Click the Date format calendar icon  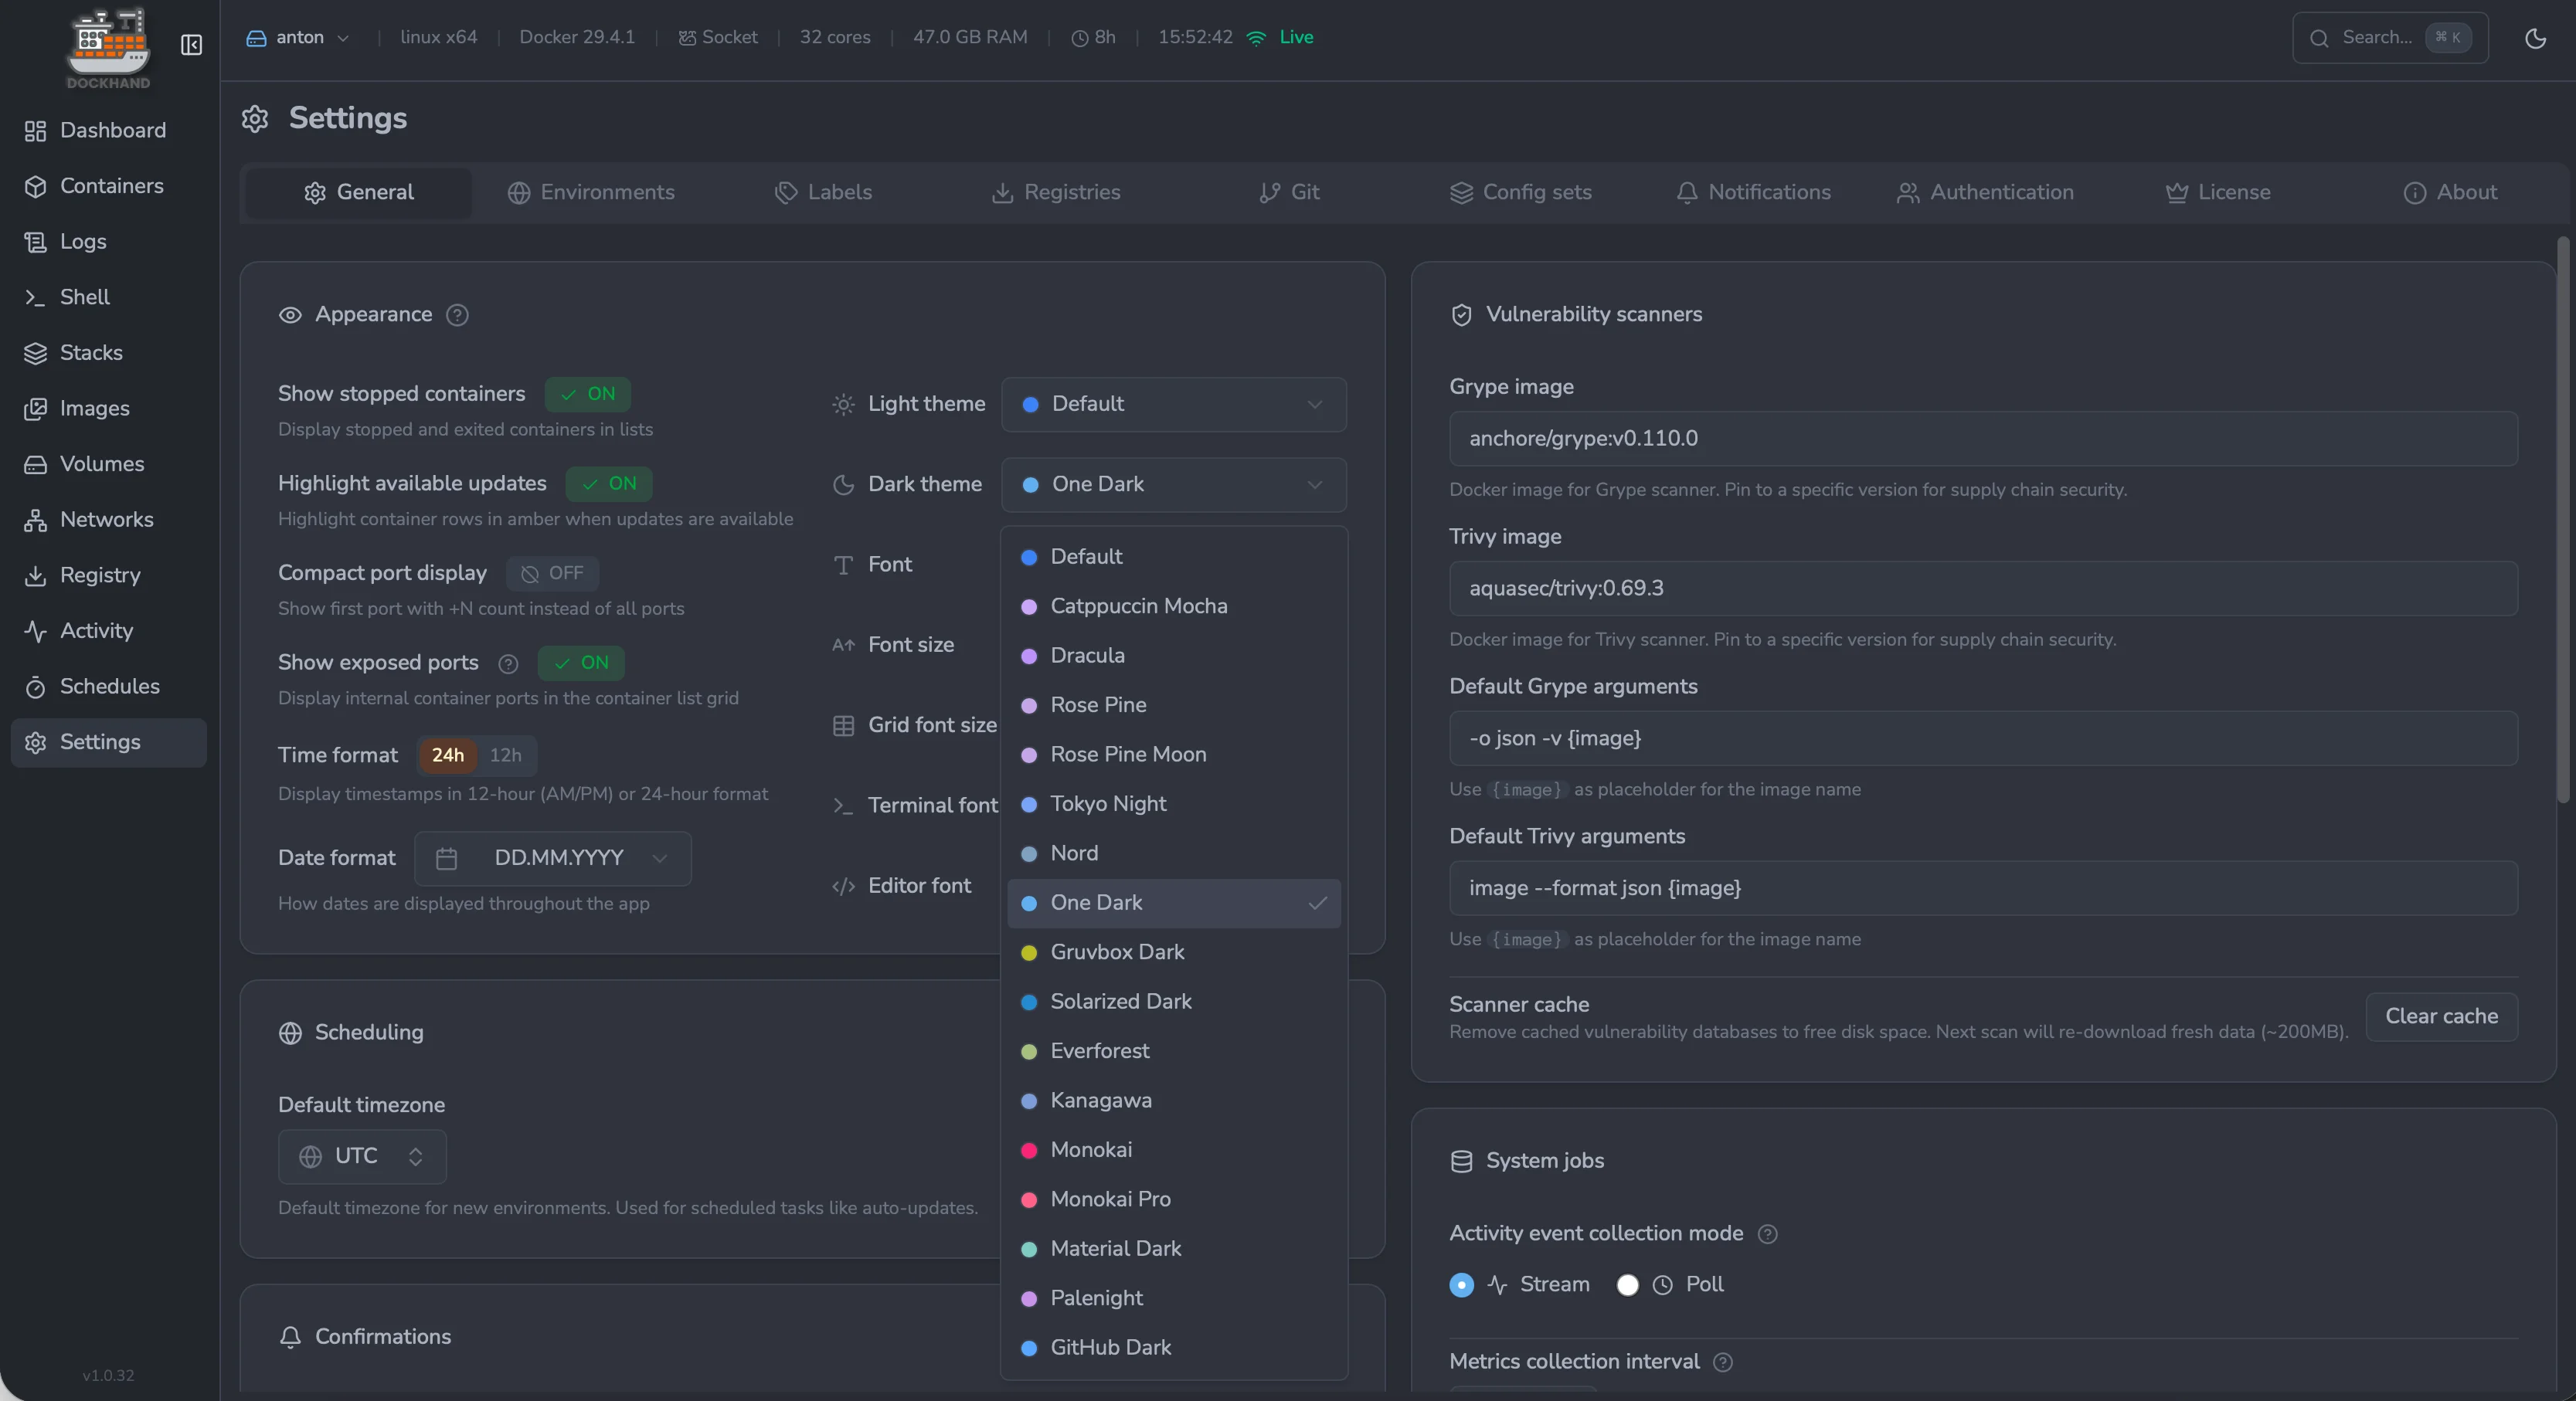click(446, 858)
